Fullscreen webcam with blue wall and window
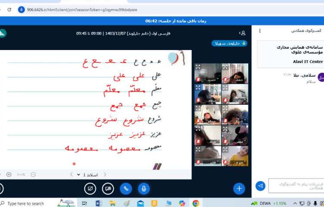This screenshot has width=324, height=207. click(198, 88)
